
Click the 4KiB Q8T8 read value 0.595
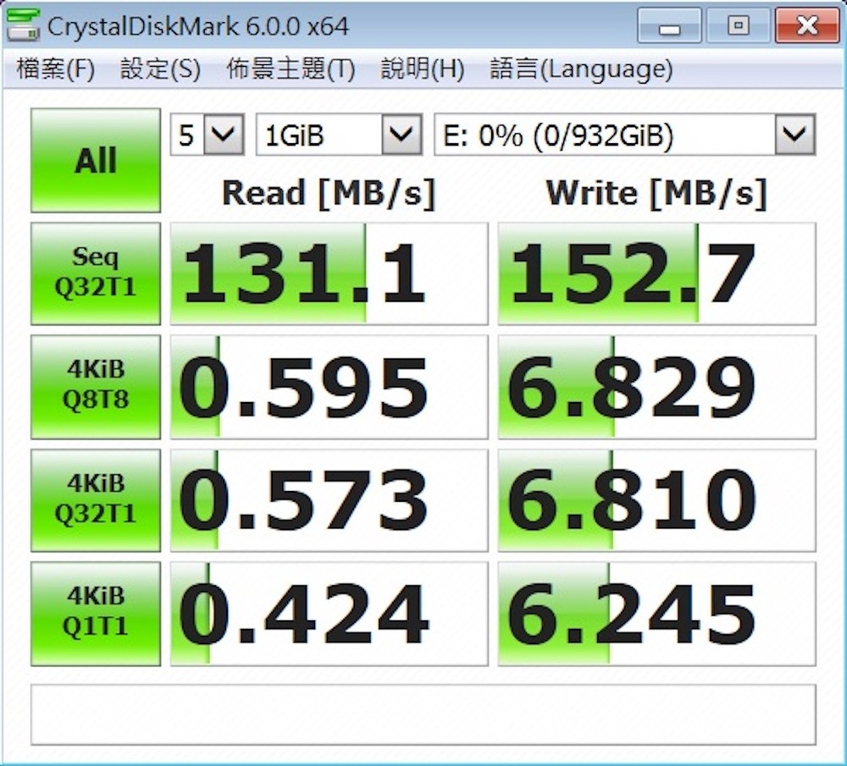(x=329, y=387)
